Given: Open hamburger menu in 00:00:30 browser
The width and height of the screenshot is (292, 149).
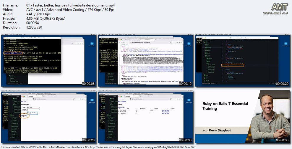Looking at the screenshot, I should point(182,99).
